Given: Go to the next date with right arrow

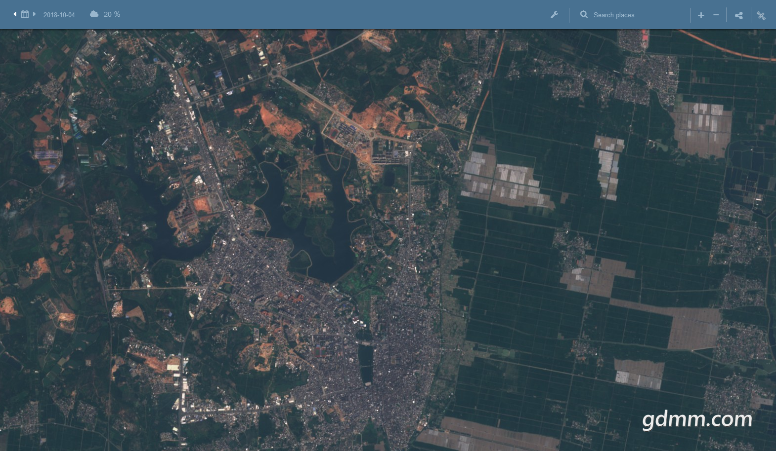Looking at the screenshot, I should point(34,14).
